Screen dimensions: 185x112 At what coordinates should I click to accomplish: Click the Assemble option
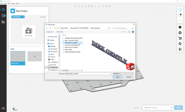pyautogui.click(x=43, y=17)
